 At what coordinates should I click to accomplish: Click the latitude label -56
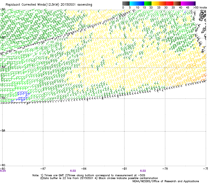tap(3, 98)
